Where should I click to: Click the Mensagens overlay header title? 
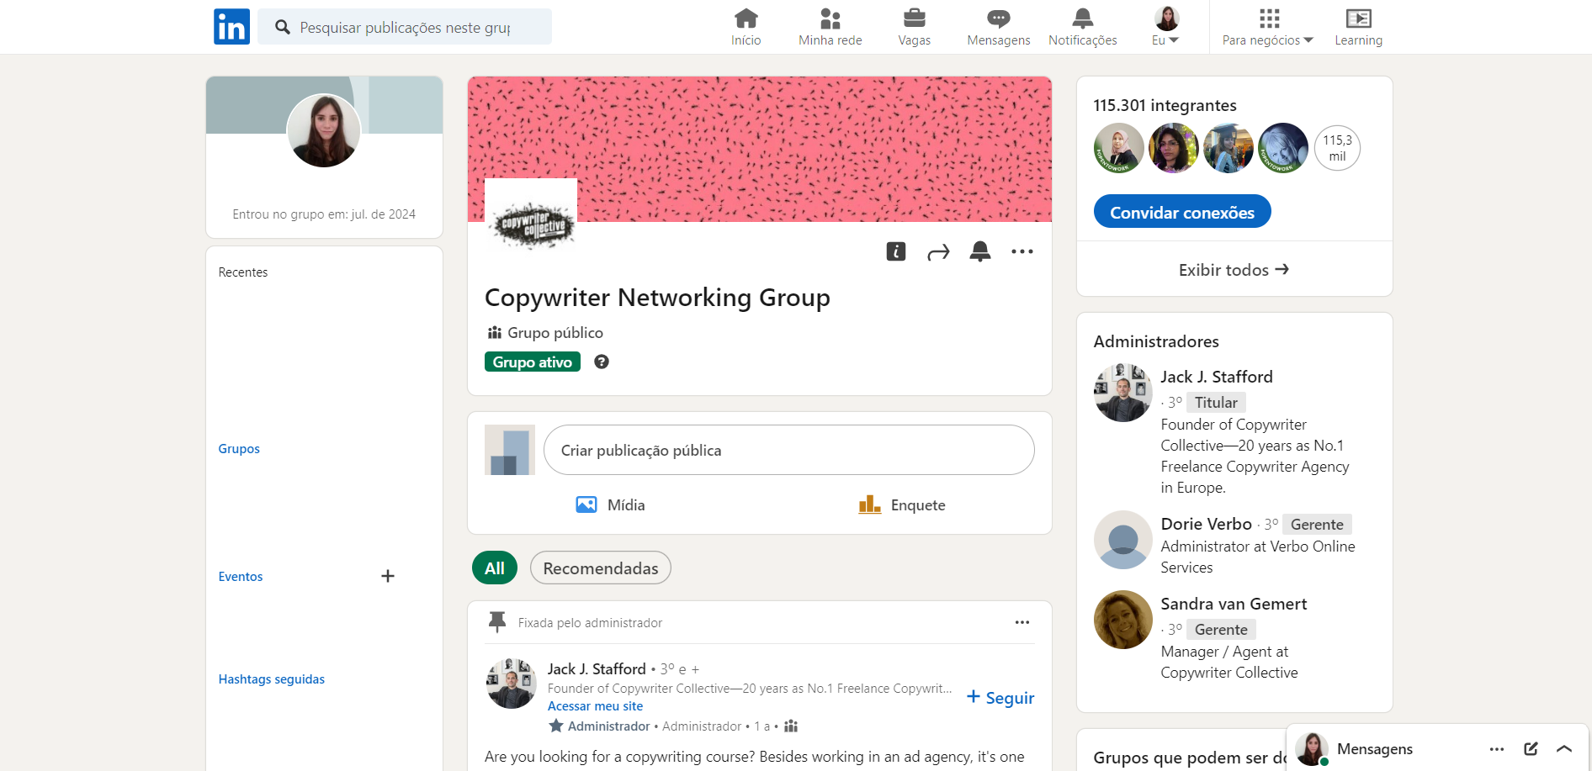point(1375,748)
